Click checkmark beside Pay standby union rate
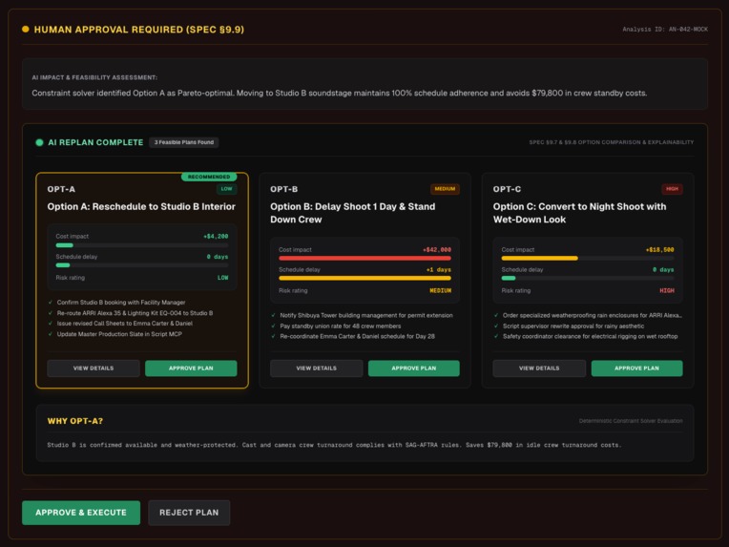 click(x=273, y=326)
